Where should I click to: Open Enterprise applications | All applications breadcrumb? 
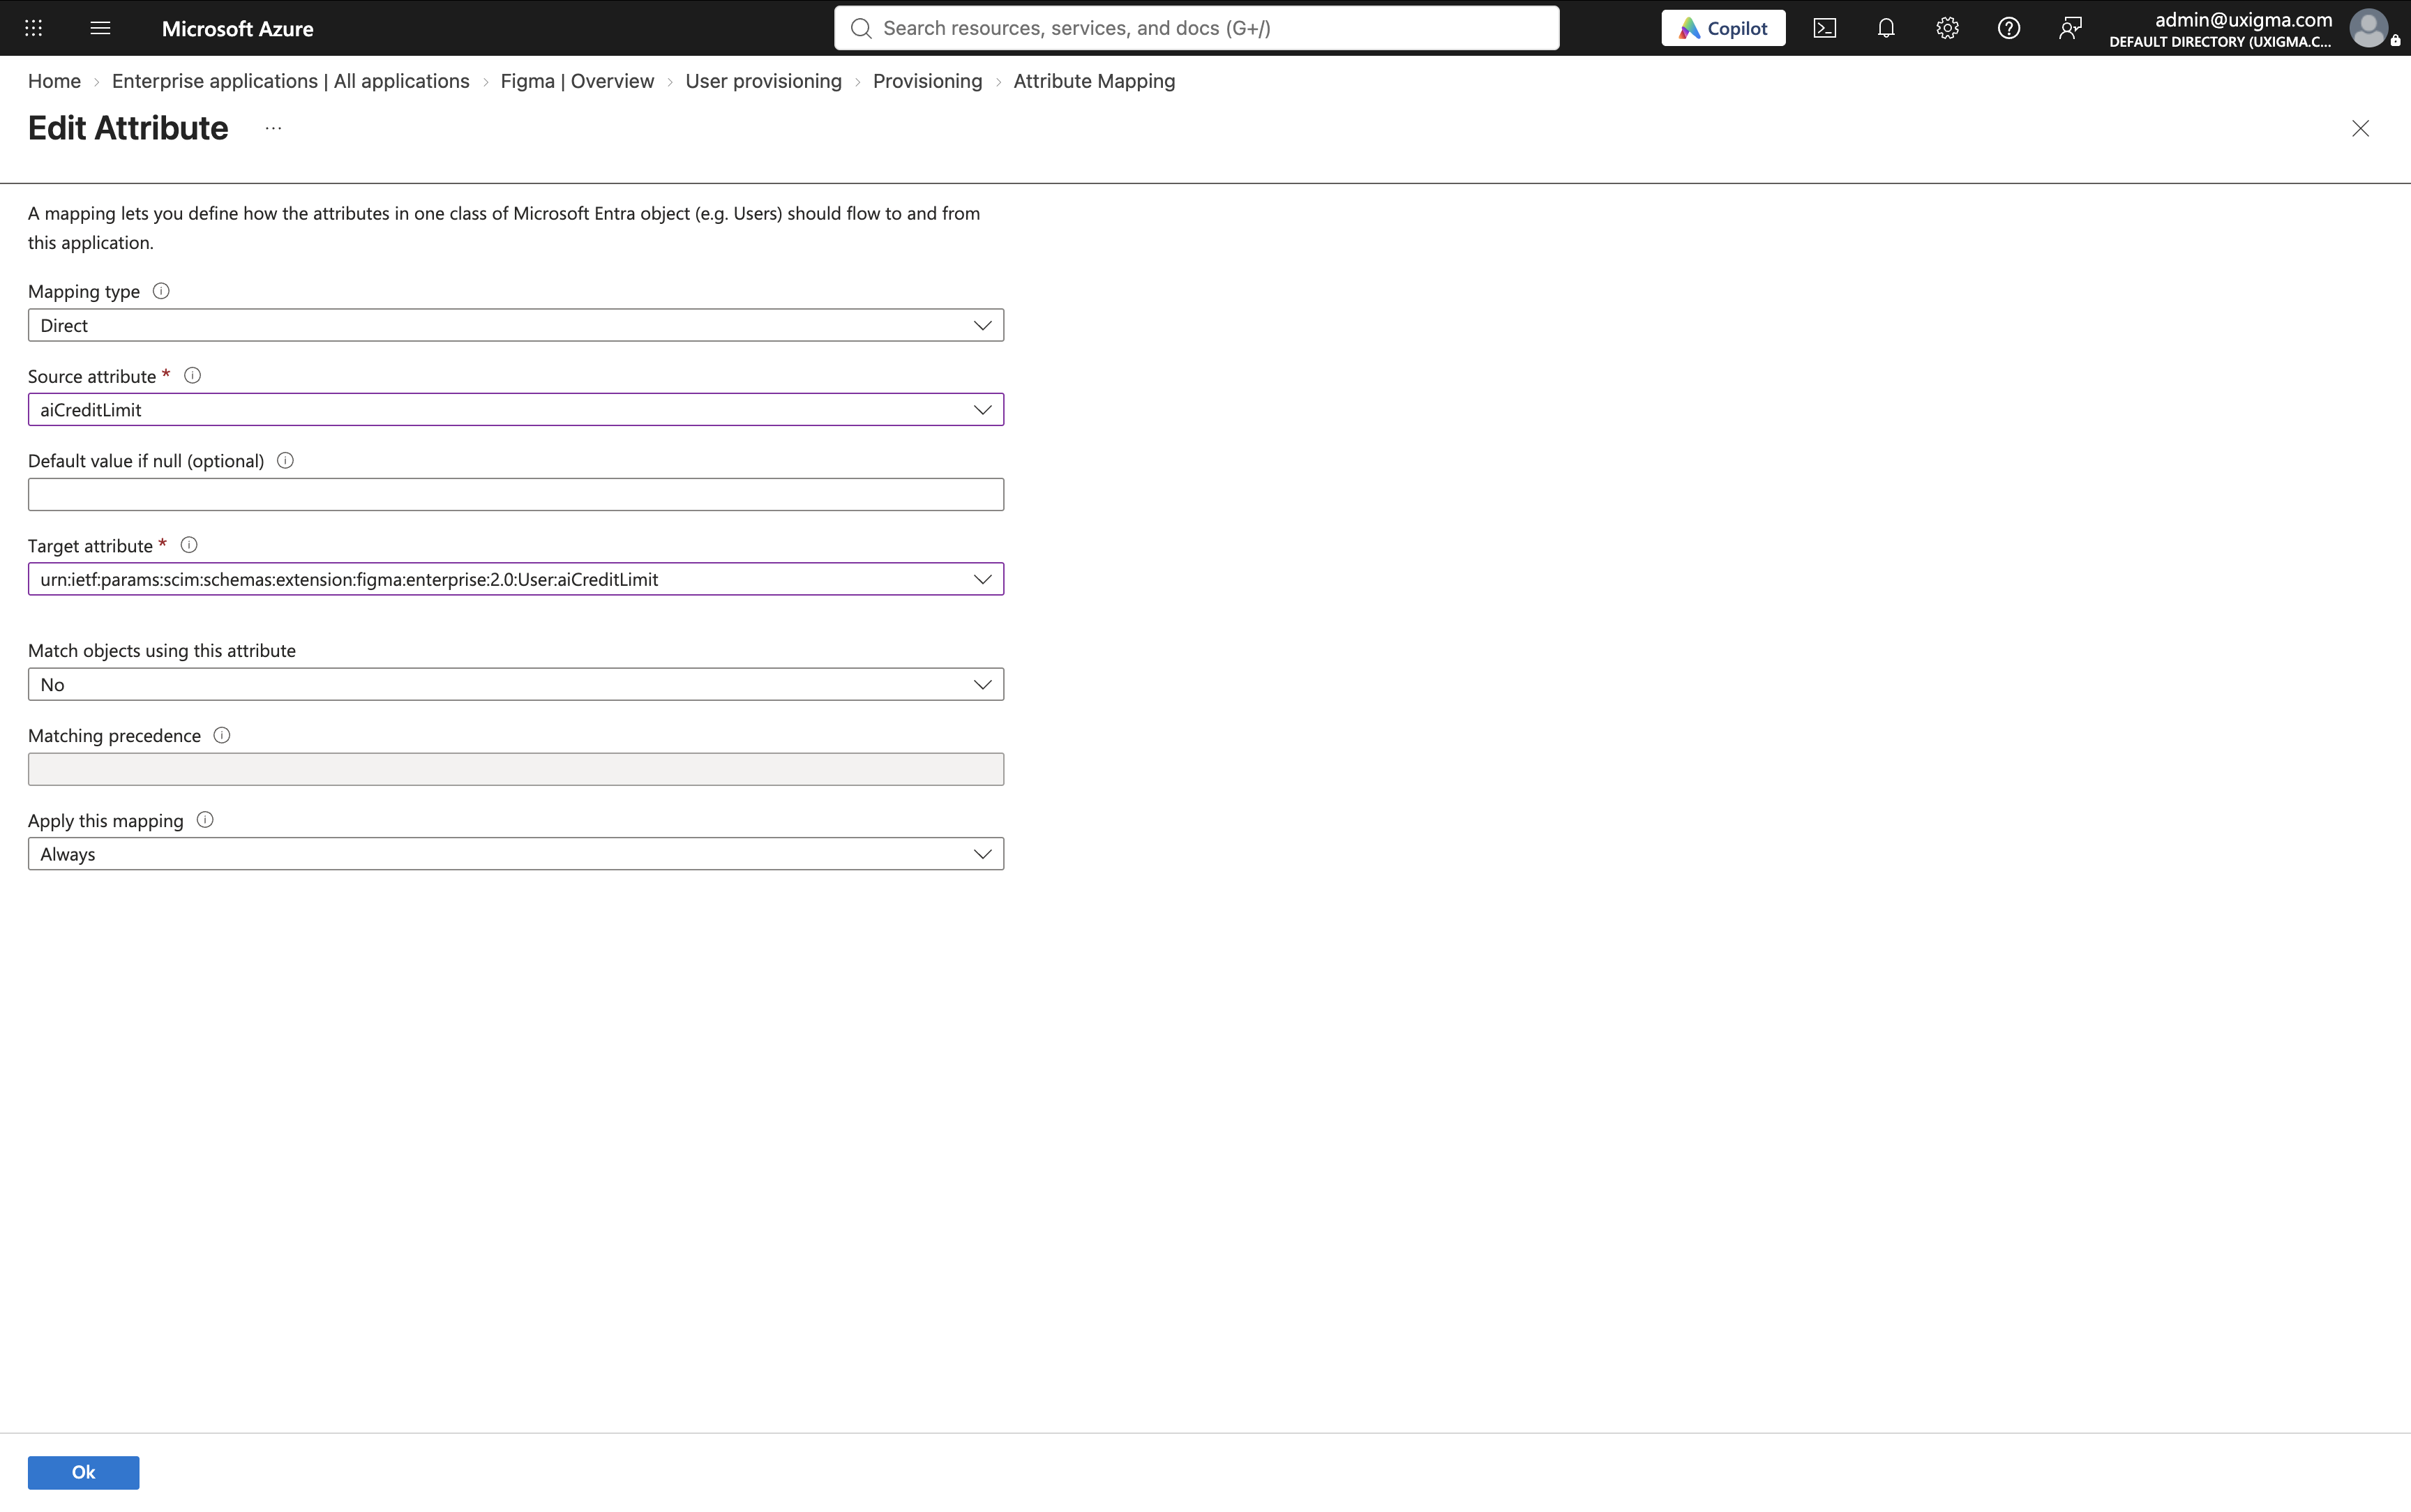point(290,81)
